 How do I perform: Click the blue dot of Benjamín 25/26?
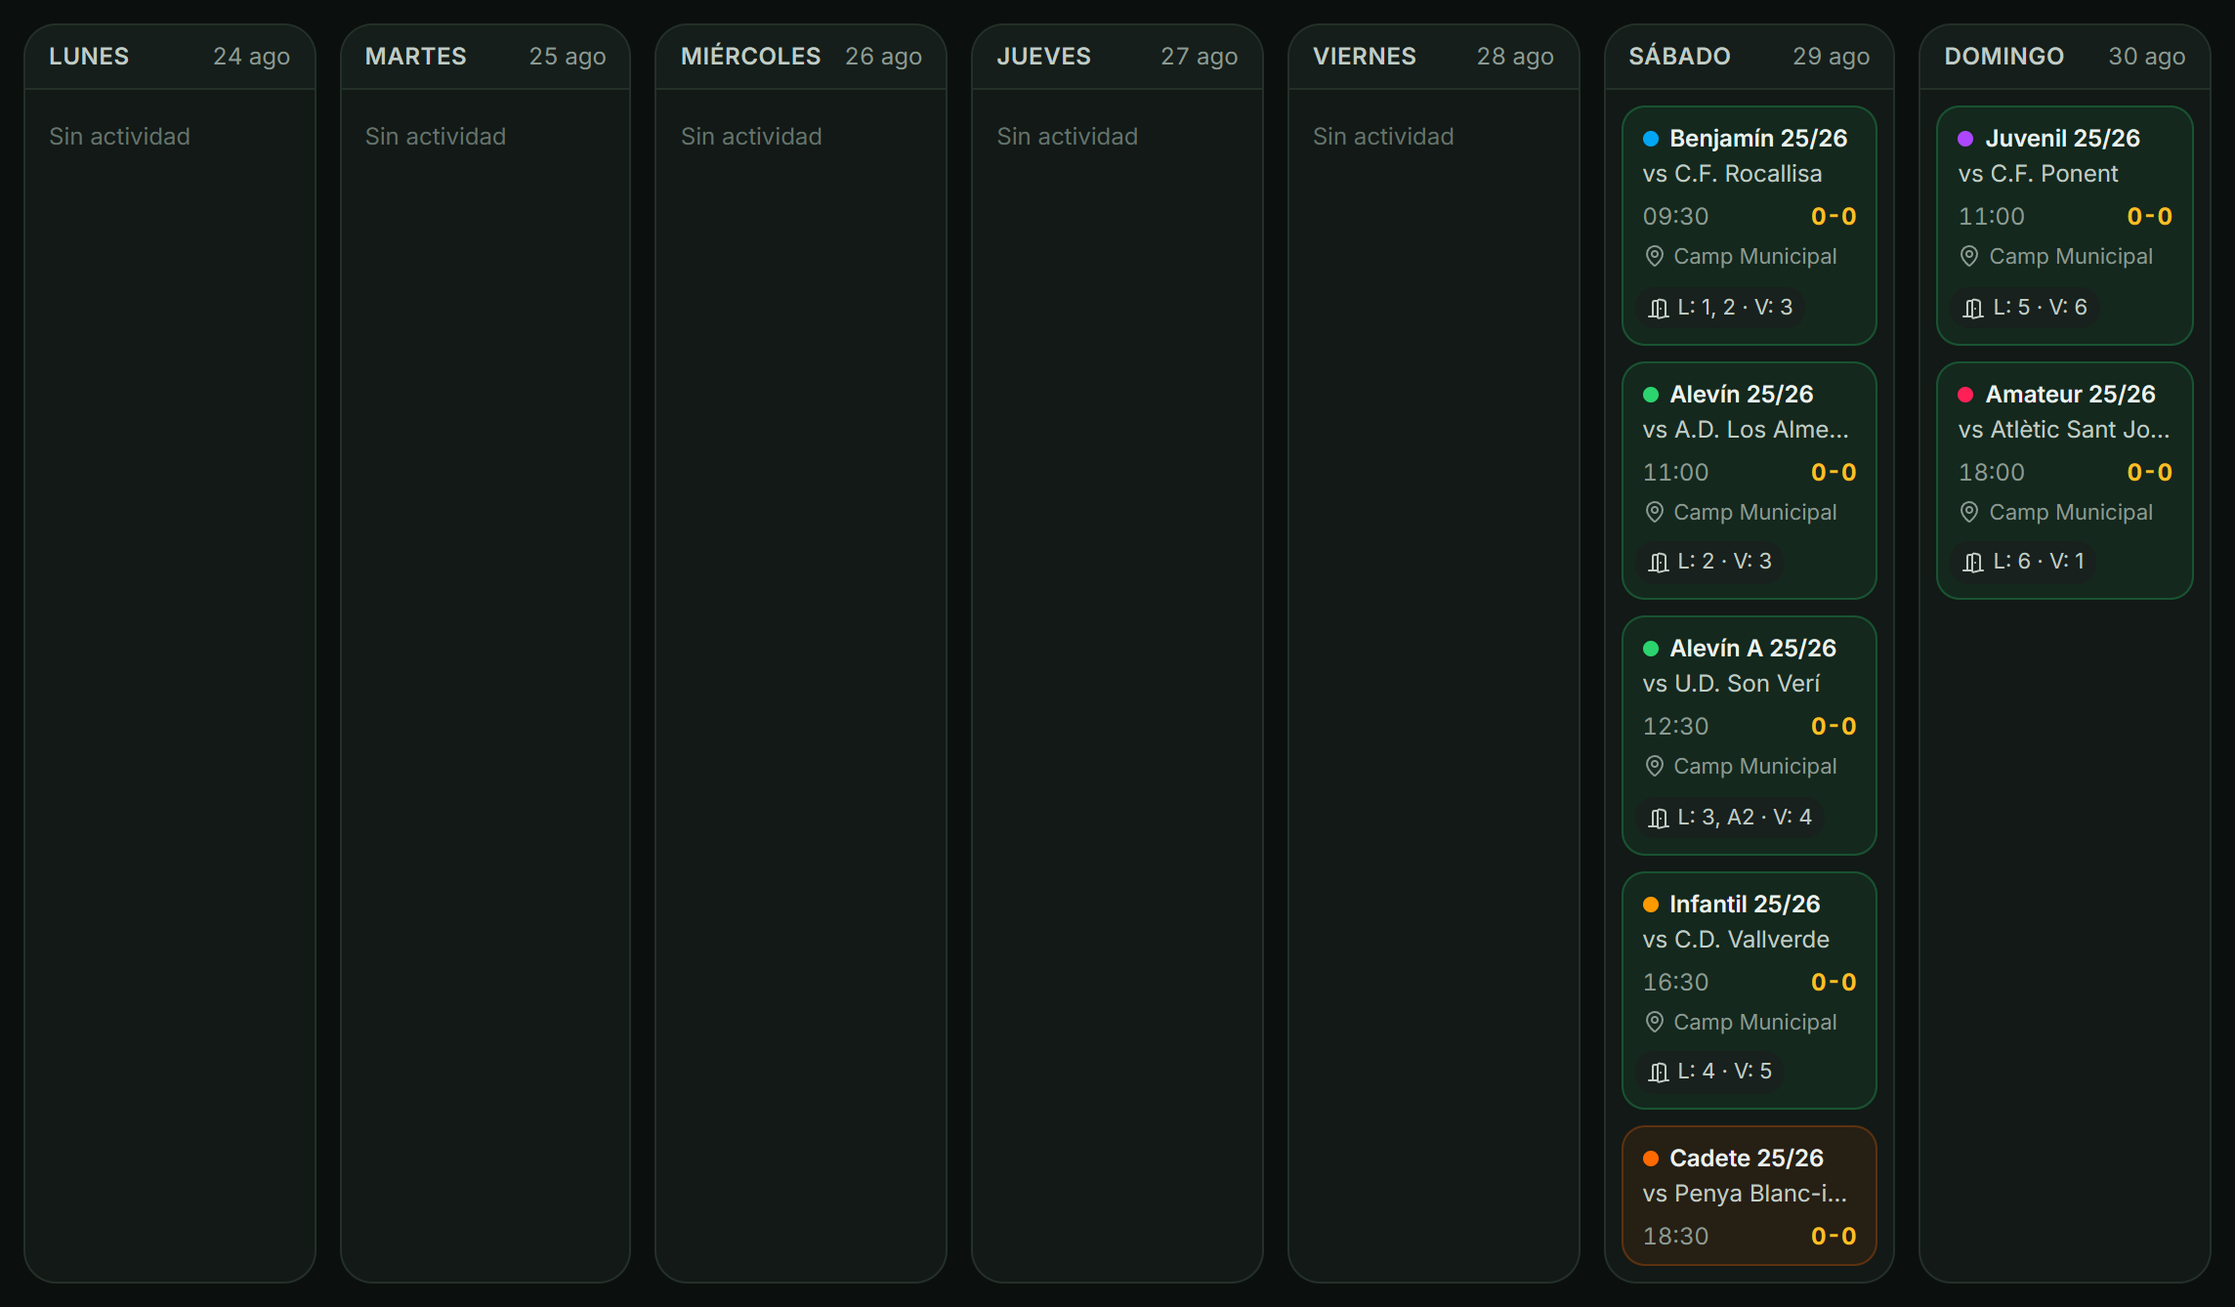1651,139
